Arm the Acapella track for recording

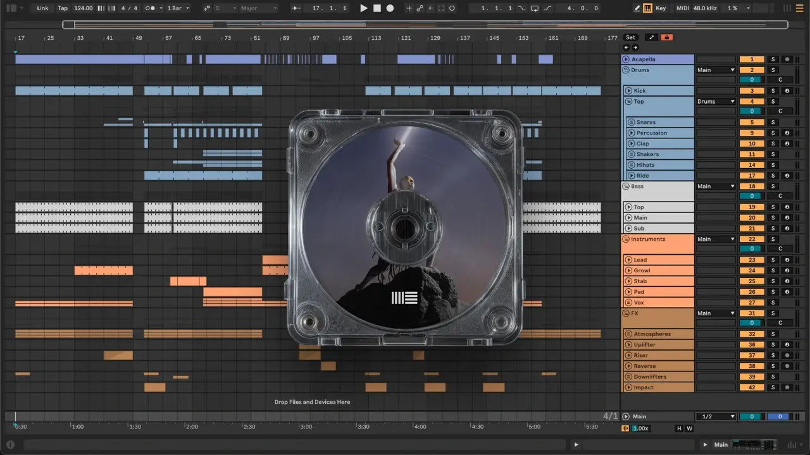click(787, 59)
